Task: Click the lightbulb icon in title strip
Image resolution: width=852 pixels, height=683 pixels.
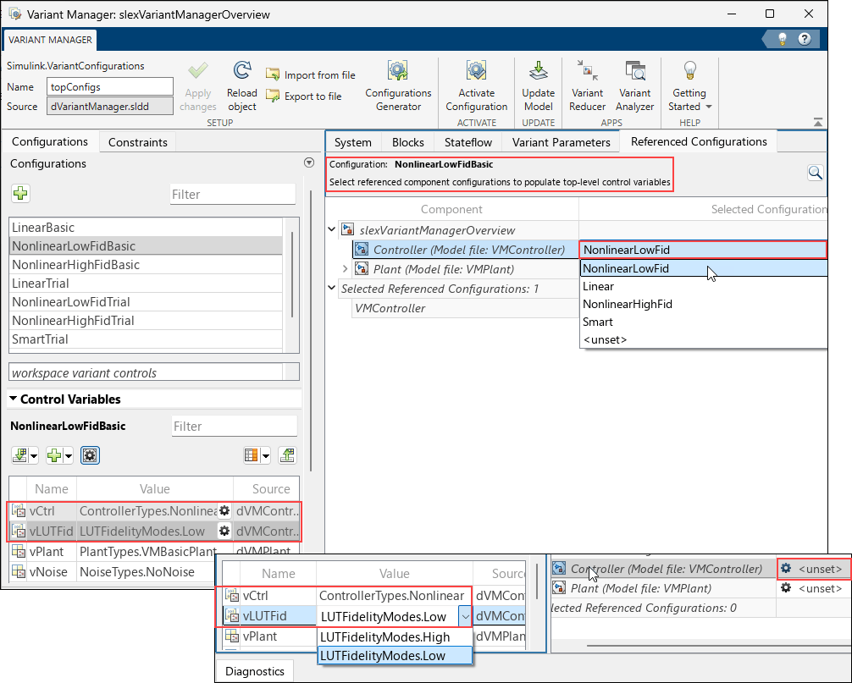Action: 783,39
